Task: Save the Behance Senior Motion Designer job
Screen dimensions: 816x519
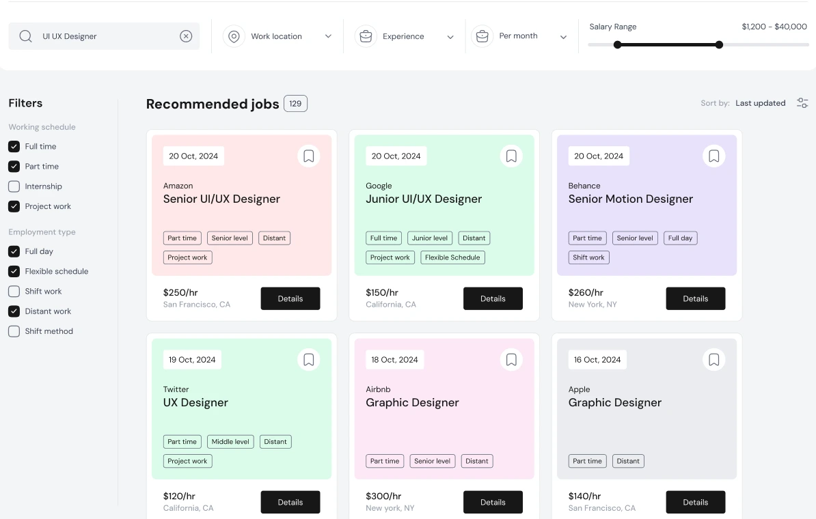Action: pyautogui.click(x=713, y=156)
